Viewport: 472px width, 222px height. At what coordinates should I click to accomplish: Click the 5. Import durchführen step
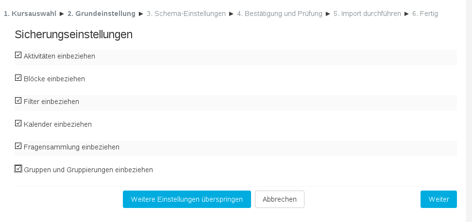point(367,14)
